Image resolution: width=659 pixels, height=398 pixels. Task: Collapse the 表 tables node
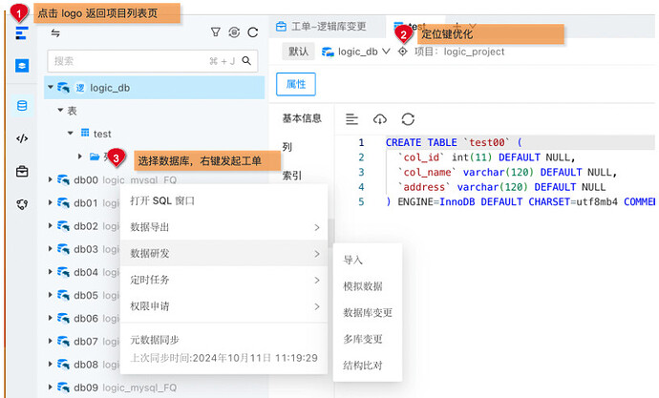[x=60, y=110]
